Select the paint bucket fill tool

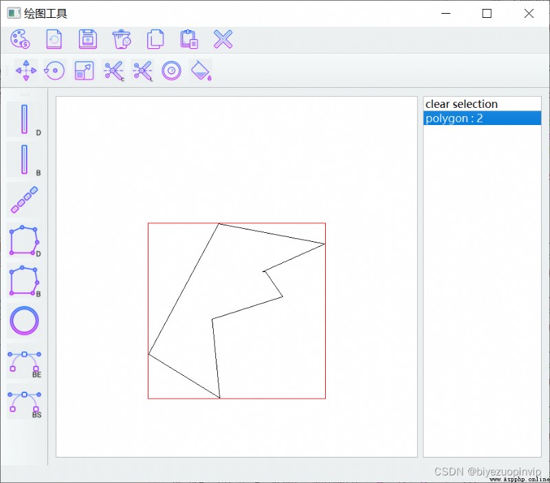pyautogui.click(x=201, y=71)
